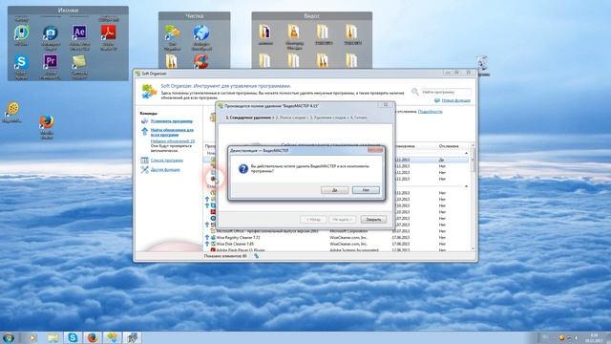Click the question mark icon in the dialog
611x344 pixels.
pos(243,168)
